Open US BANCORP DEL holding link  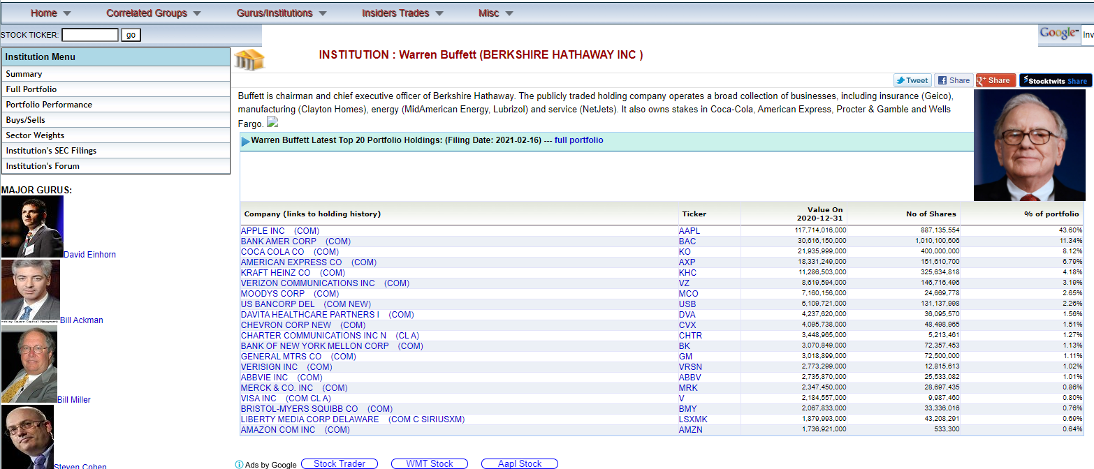tap(306, 304)
